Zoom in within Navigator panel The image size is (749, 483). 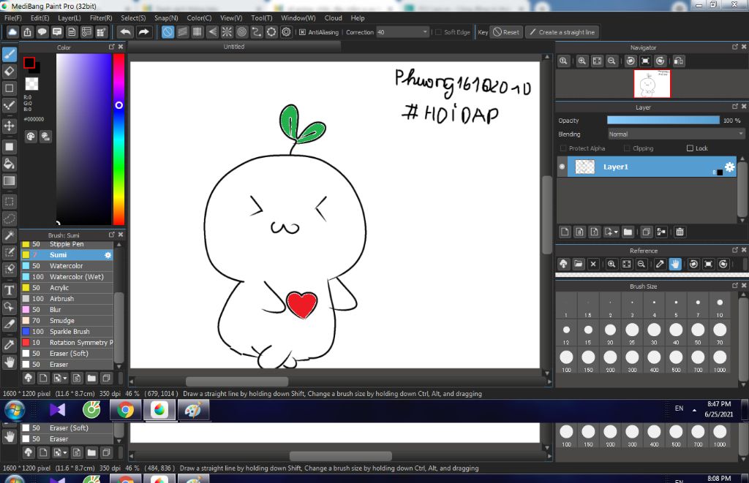(x=581, y=61)
